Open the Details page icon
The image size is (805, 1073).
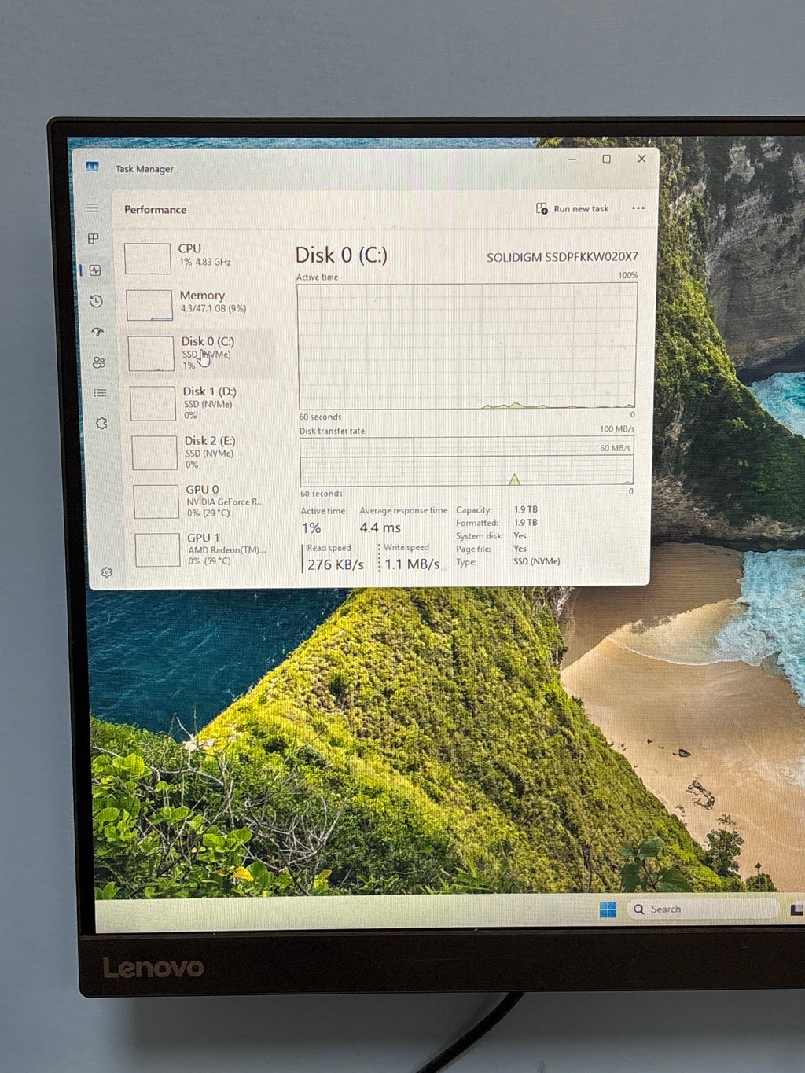point(100,392)
